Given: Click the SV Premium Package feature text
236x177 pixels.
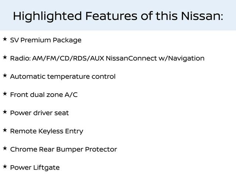Looking at the screenshot, I should pyautogui.click(x=46, y=40).
